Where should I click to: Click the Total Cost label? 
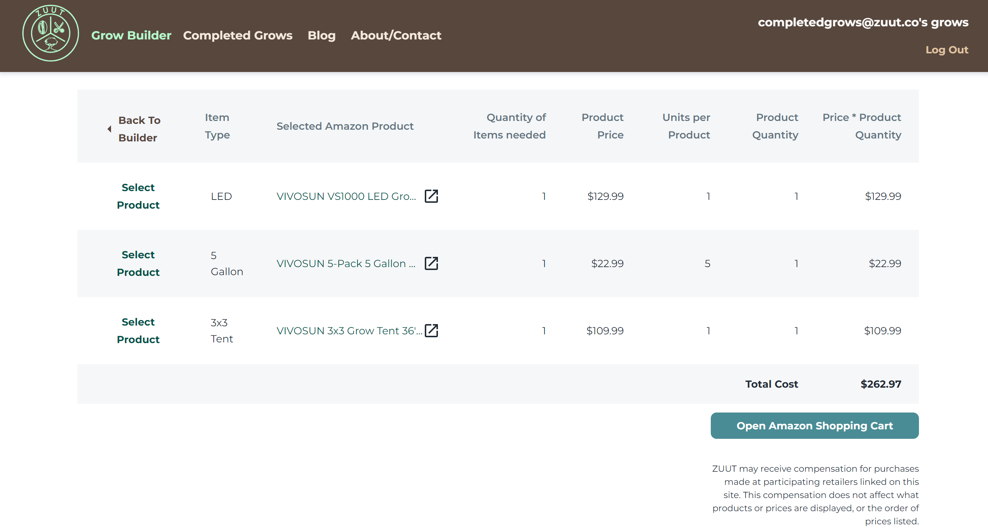[x=771, y=384]
